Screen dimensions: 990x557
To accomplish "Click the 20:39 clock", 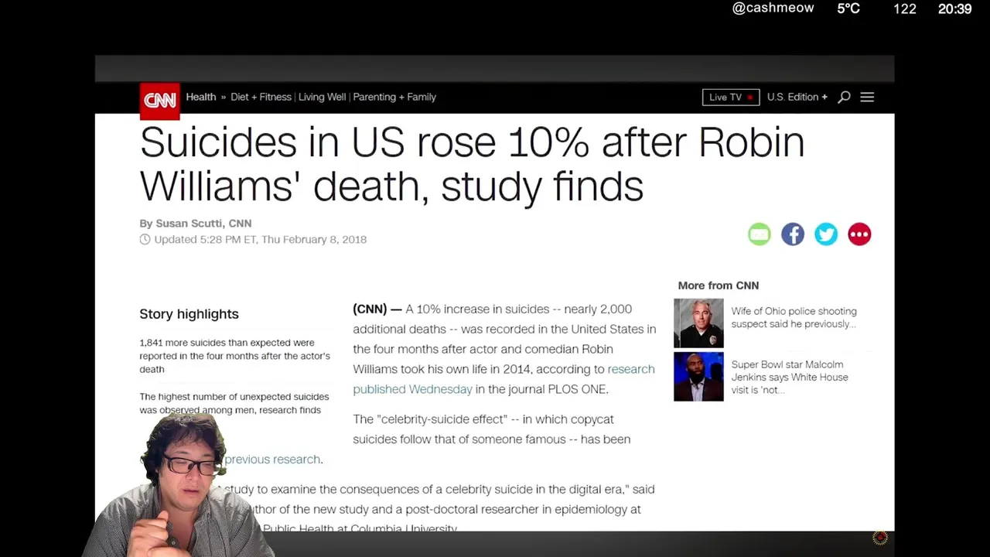I will (954, 9).
